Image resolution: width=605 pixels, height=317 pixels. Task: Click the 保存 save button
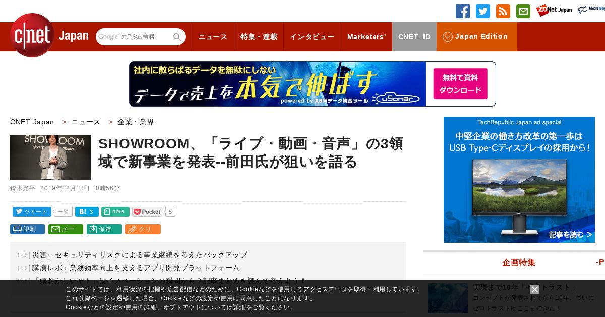click(x=104, y=229)
